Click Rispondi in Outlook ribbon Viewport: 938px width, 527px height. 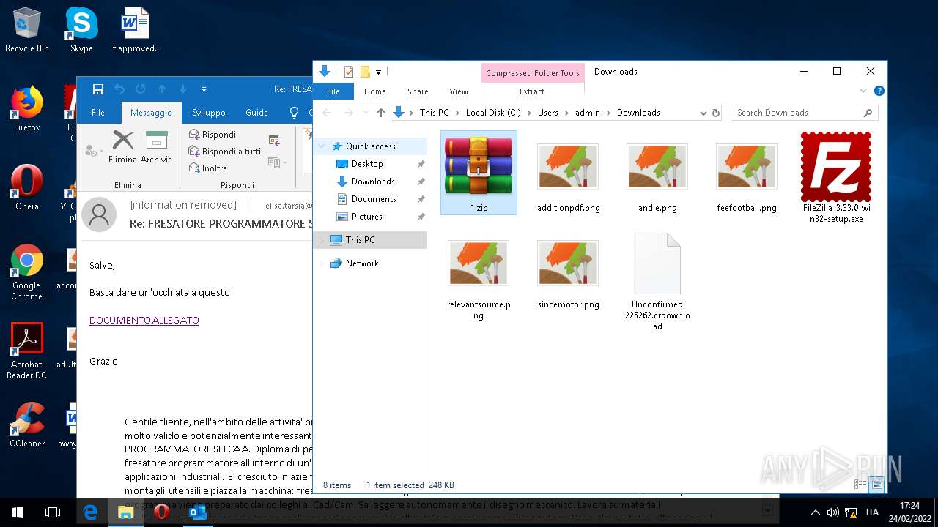(x=213, y=135)
